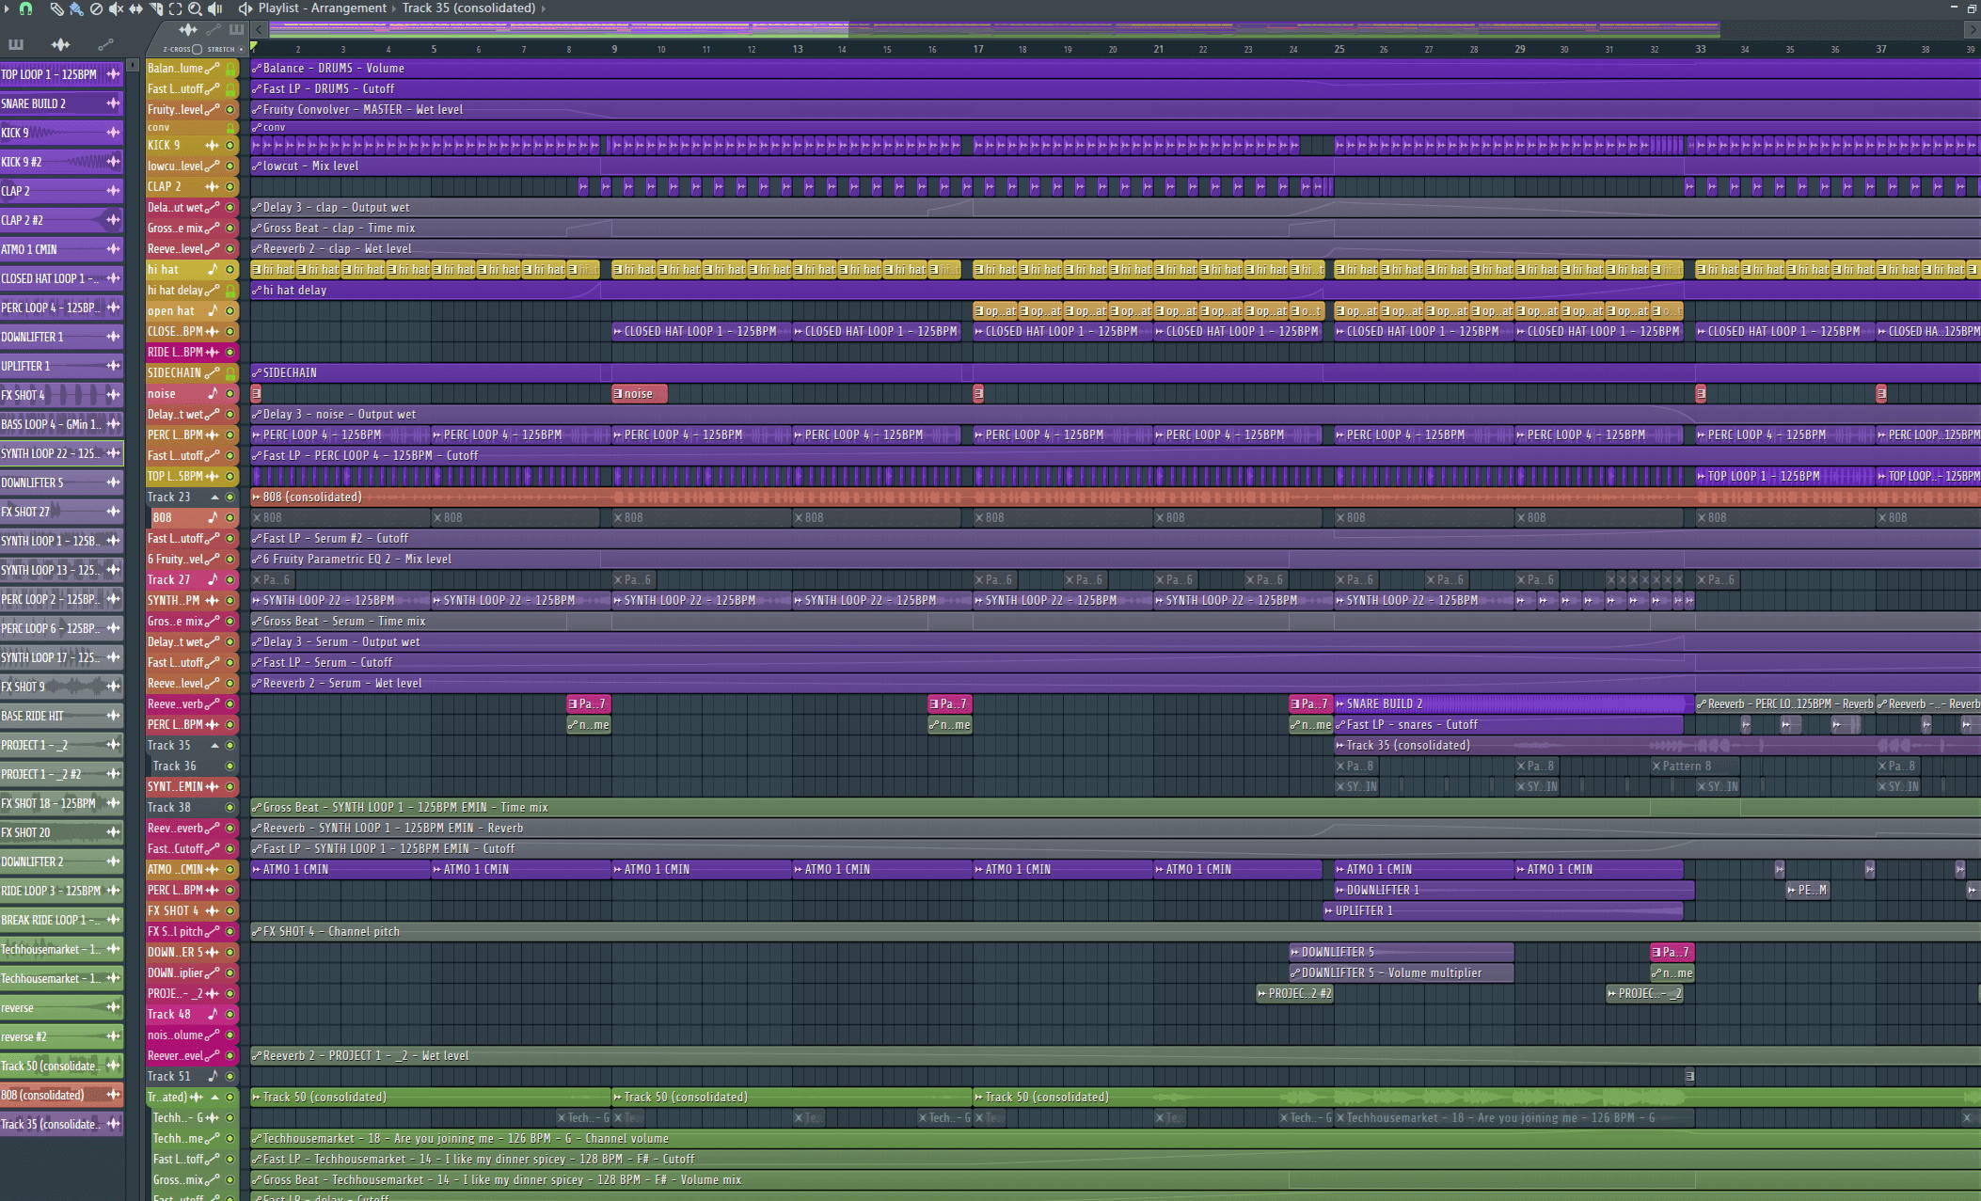Click the Track 48 header
The height and width of the screenshot is (1201, 1981).
[192, 1015]
